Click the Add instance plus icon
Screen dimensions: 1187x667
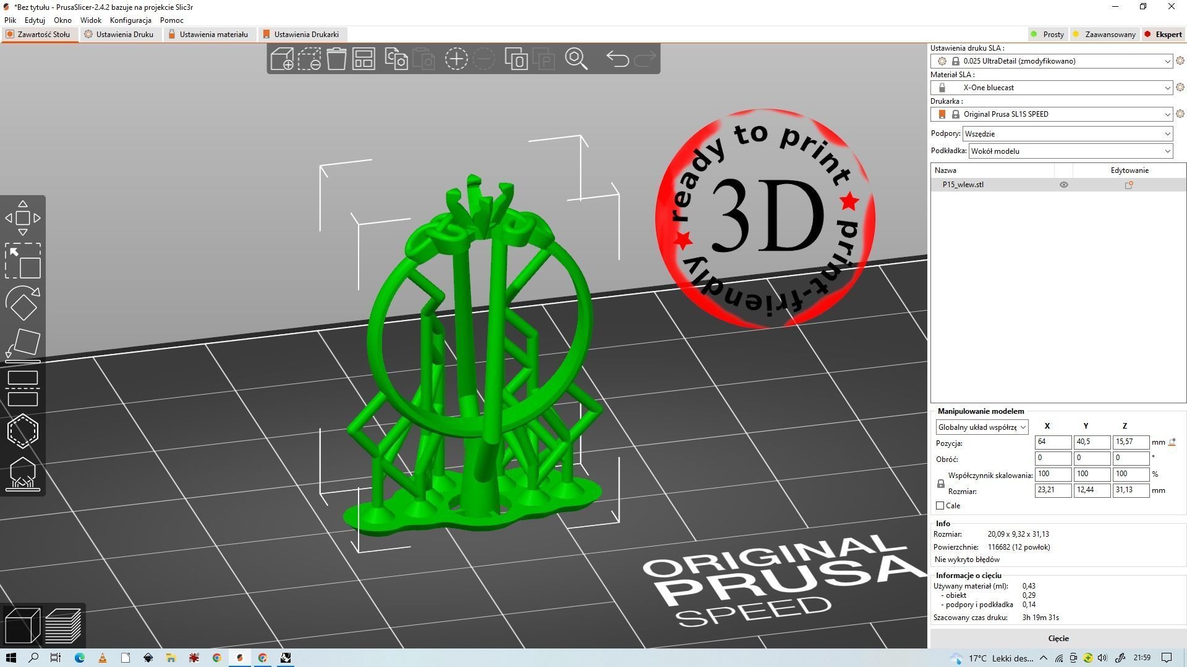[x=456, y=59]
